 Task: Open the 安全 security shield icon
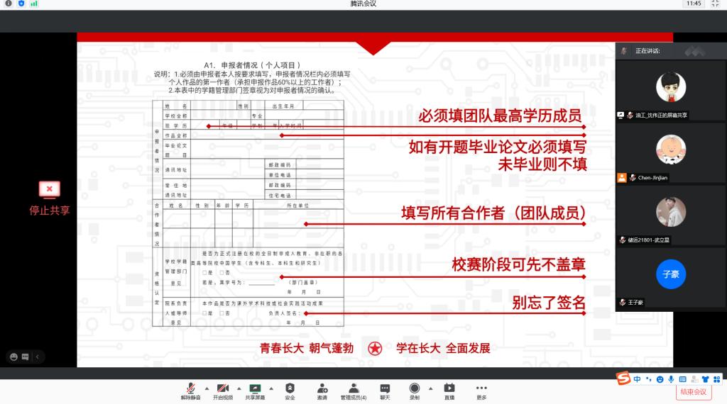(290, 388)
